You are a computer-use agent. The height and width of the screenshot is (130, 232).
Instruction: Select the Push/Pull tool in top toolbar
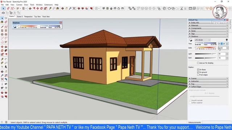pos(30,9)
